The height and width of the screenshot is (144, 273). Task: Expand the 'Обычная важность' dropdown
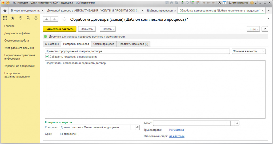coord(263,51)
